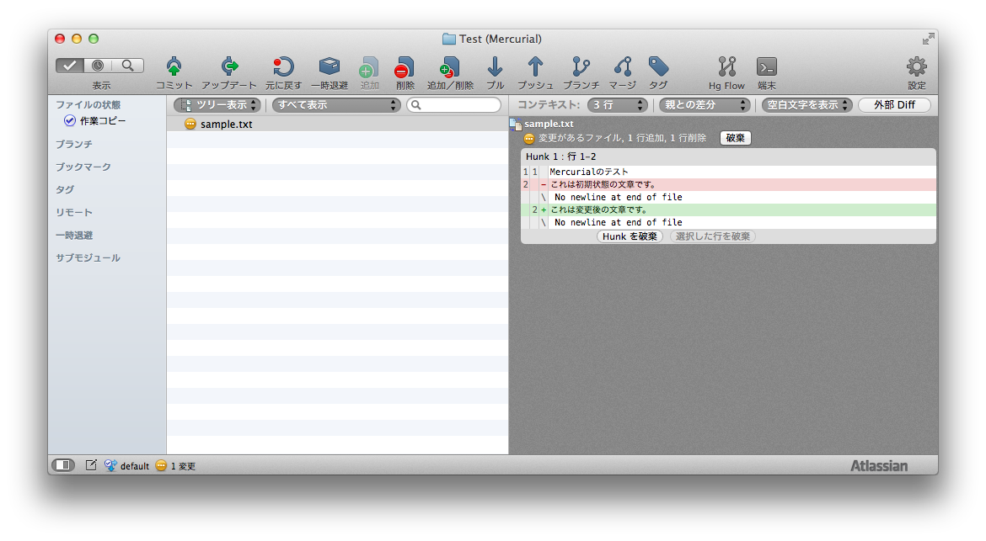This screenshot has height=541, width=986.
Task: Open the Diff against parent (親との差分) dropdown
Action: pyautogui.click(x=705, y=105)
